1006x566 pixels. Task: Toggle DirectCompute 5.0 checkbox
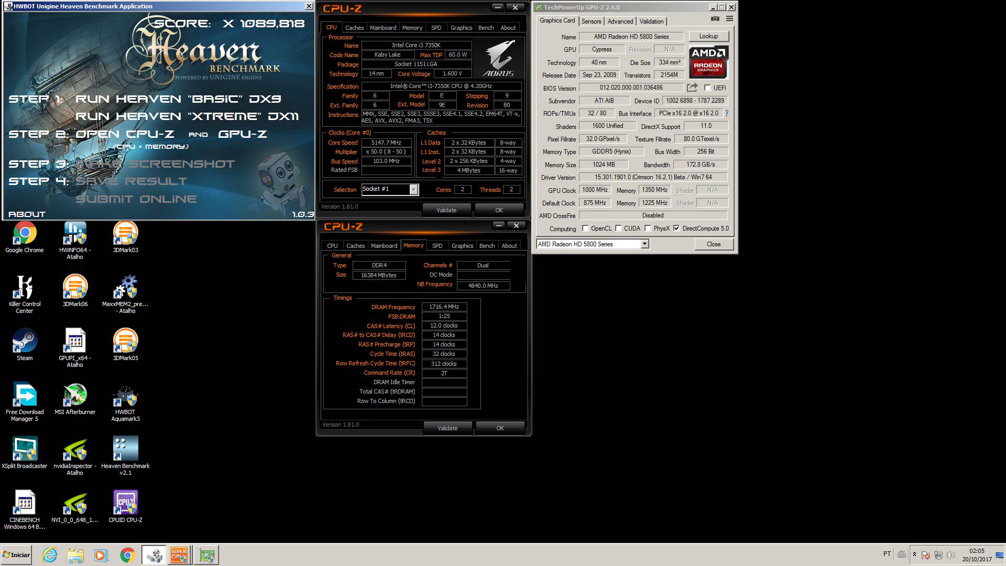point(676,228)
